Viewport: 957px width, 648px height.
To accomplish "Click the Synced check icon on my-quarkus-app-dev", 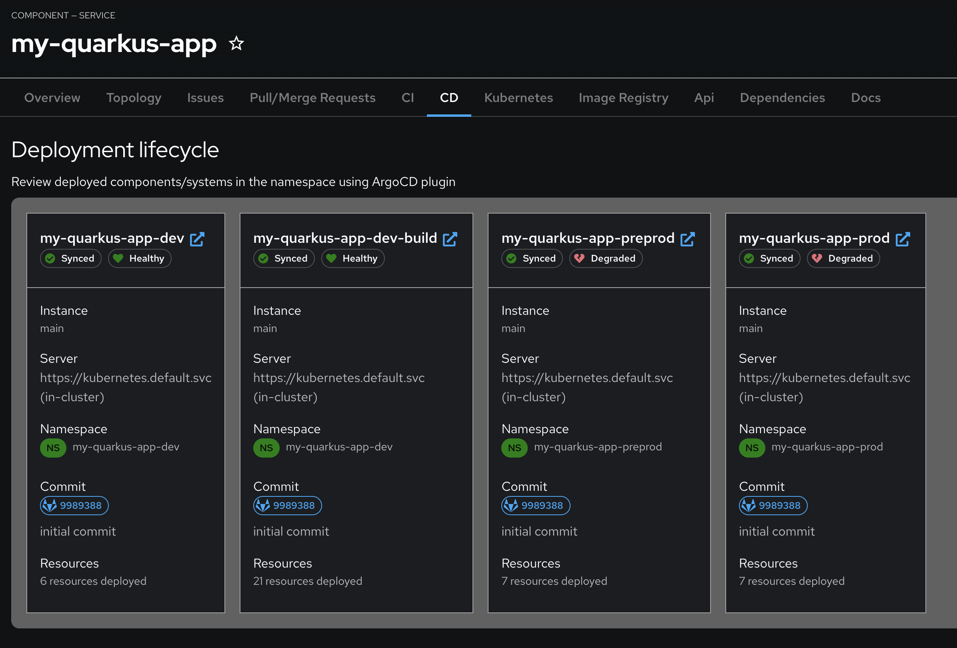I will [50, 258].
